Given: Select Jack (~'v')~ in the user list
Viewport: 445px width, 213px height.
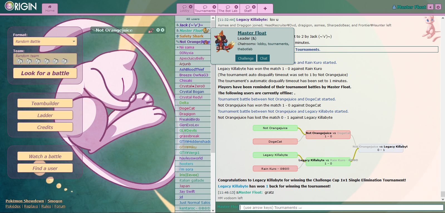Looking at the screenshot, I should tap(193, 25).
